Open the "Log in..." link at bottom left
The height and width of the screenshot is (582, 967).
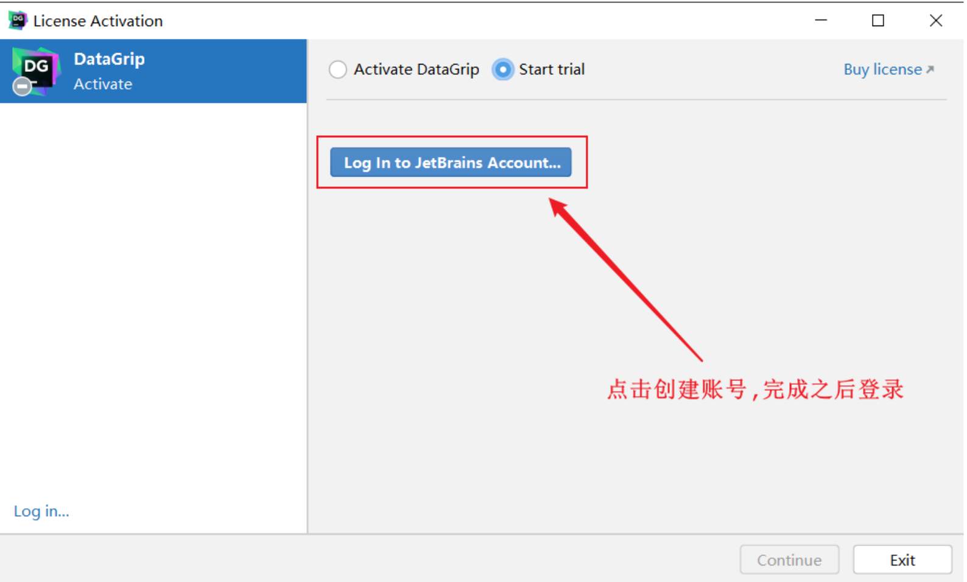[41, 511]
